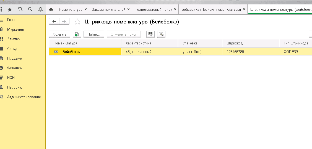Navigate back with left arrow button
The width and height of the screenshot is (312, 149).
54,22
